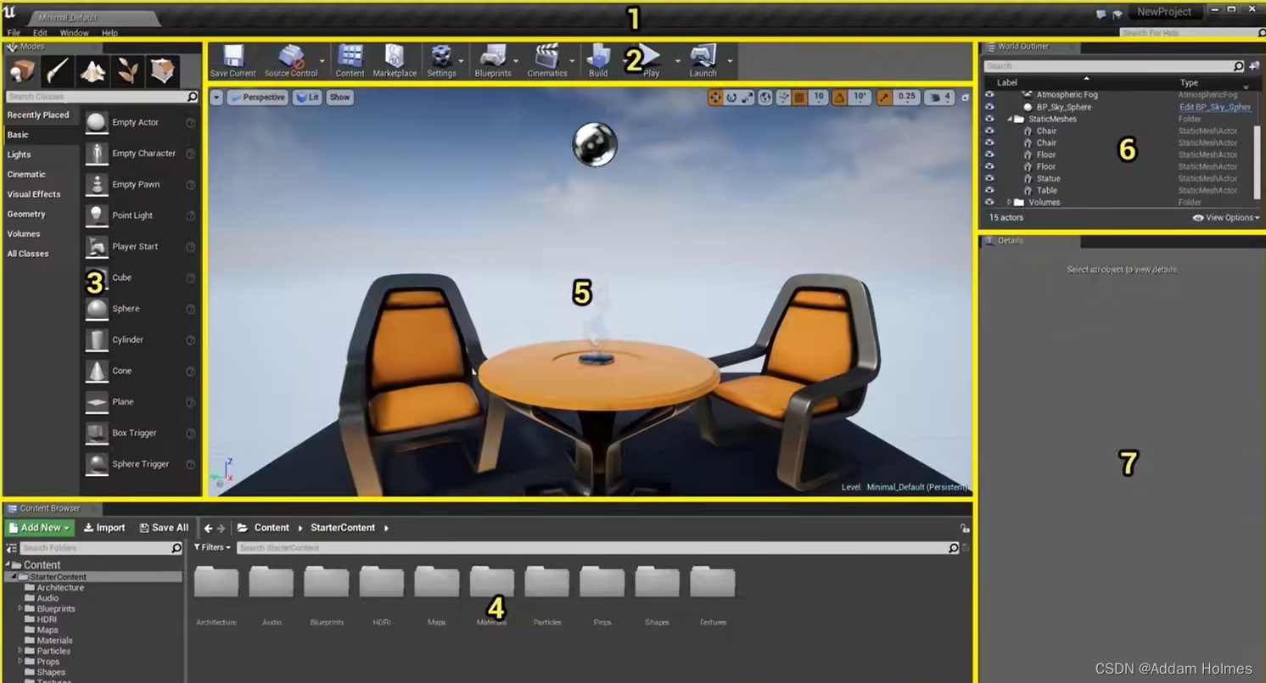The image size is (1266, 683).
Task: Click the world coordinate system globe icon
Action: pyautogui.click(x=765, y=98)
